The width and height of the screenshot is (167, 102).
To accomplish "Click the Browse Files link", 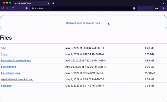I will coord(93,23).
